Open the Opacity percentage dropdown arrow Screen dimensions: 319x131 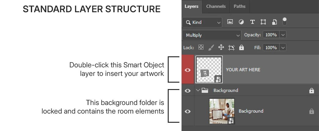point(283,35)
